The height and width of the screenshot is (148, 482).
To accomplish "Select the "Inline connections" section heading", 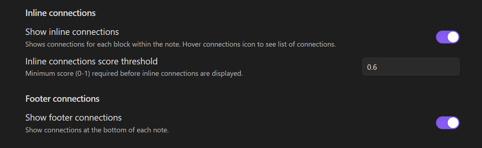I will coord(60,13).
